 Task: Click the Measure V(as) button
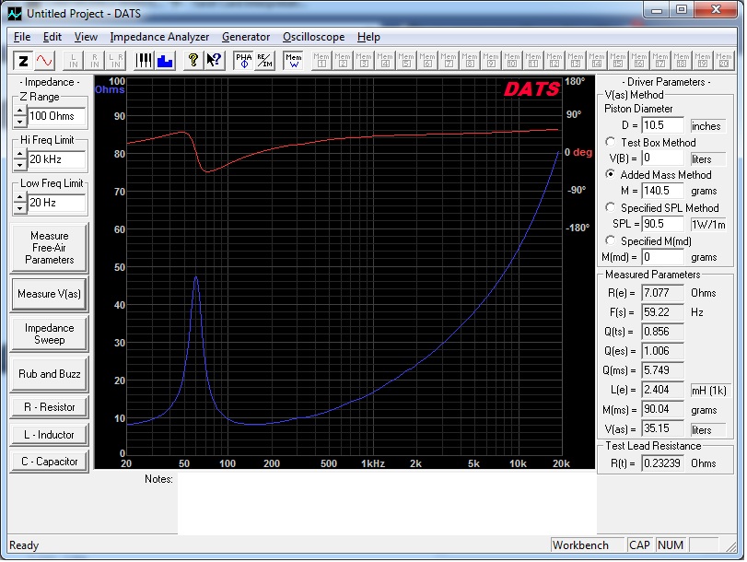[x=49, y=294]
